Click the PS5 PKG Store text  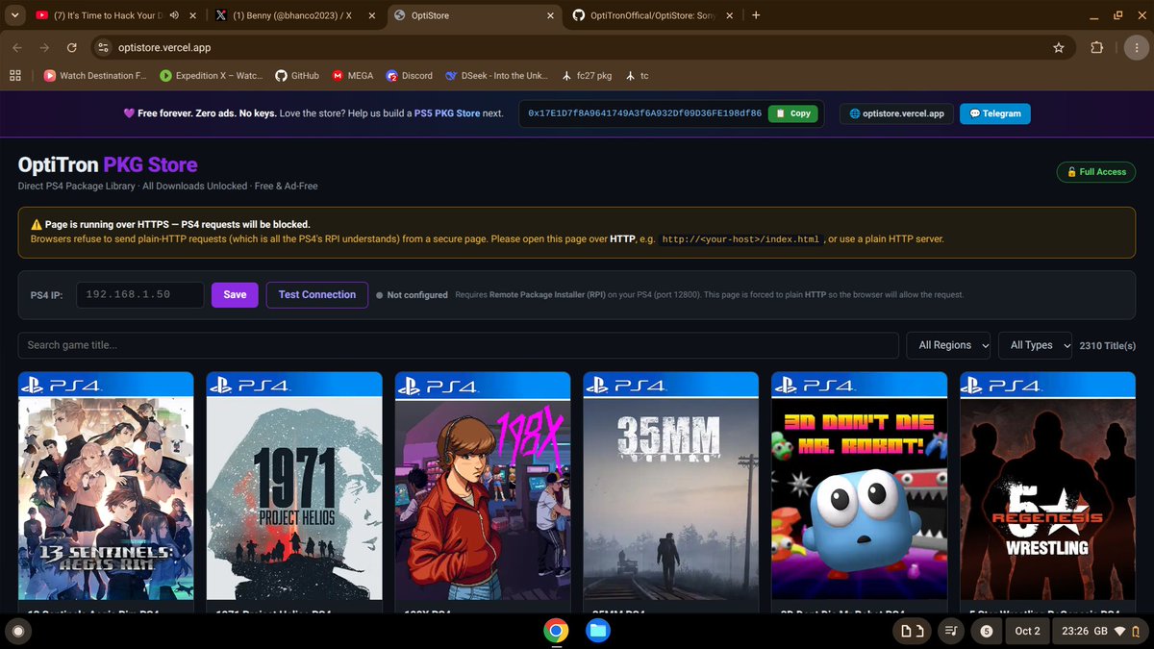click(x=446, y=113)
